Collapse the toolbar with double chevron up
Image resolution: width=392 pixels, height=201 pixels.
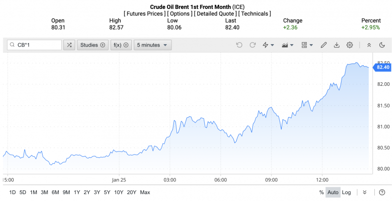pyautogui.click(x=369, y=45)
